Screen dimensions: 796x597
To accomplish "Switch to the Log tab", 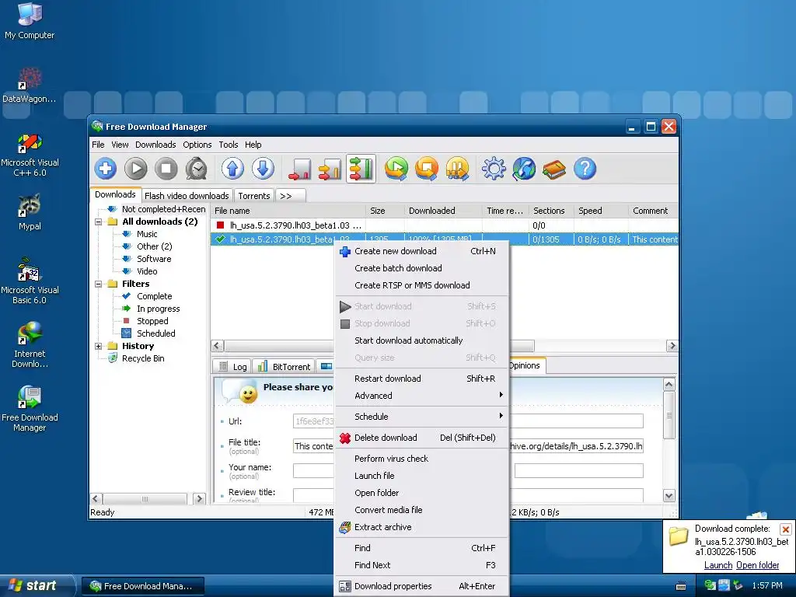I will tap(232, 367).
